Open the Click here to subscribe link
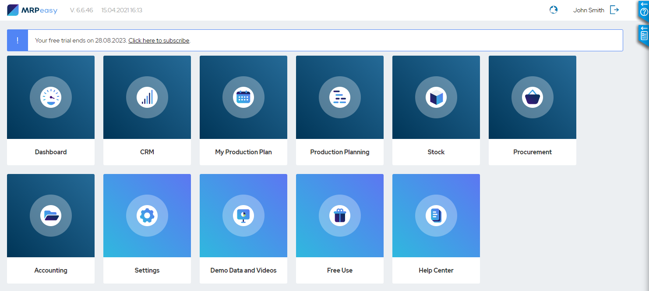 pyautogui.click(x=159, y=40)
